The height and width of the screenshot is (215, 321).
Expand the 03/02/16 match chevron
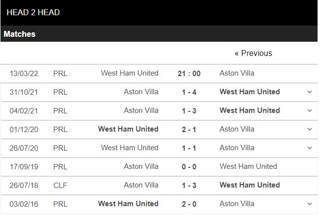point(310,204)
